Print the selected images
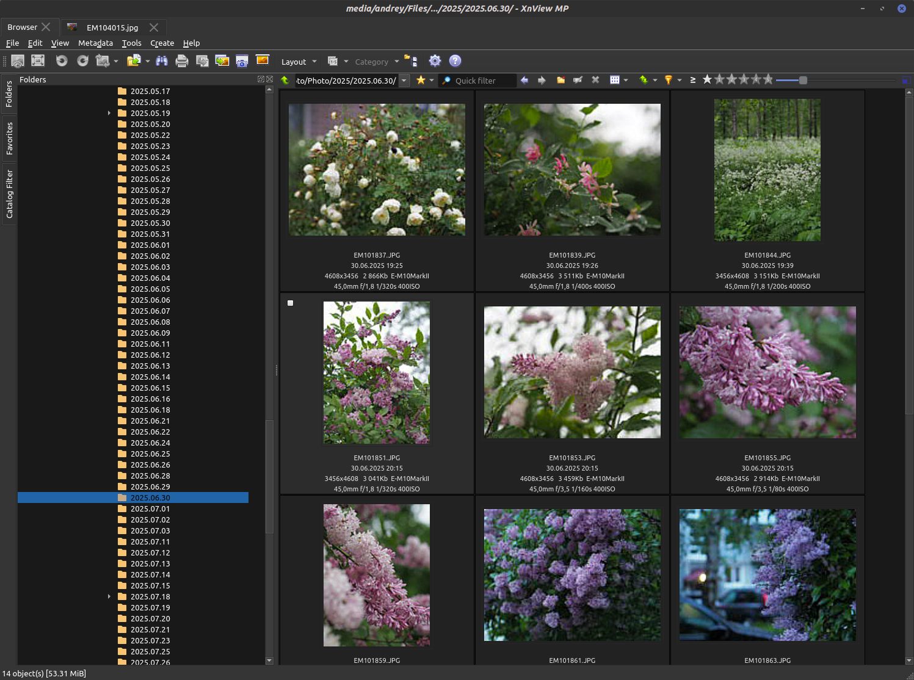 pyautogui.click(x=182, y=61)
